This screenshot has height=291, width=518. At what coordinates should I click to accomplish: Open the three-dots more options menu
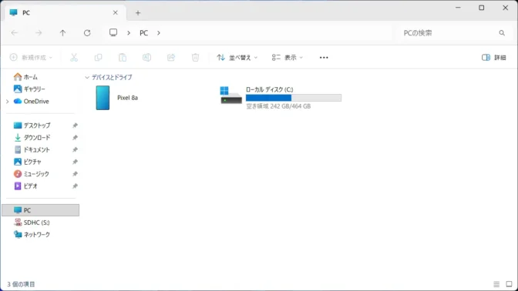(324, 58)
